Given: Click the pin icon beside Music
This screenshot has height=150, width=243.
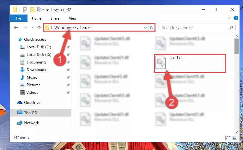Looking at the screenshot, I should click(x=68, y=77).
